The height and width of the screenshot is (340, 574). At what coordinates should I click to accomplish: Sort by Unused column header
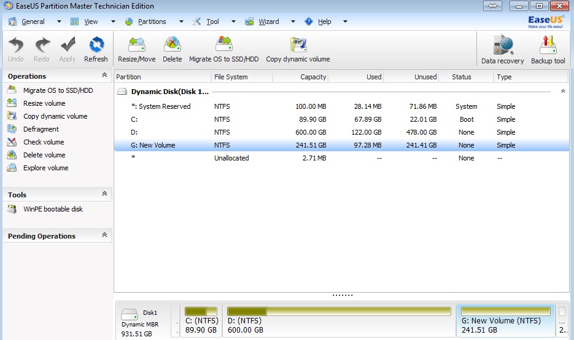[411, 77]
